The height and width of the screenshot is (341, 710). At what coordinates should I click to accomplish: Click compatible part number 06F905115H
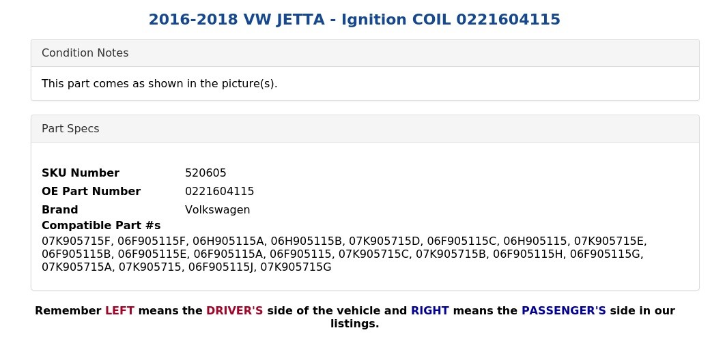coord(528,254)
